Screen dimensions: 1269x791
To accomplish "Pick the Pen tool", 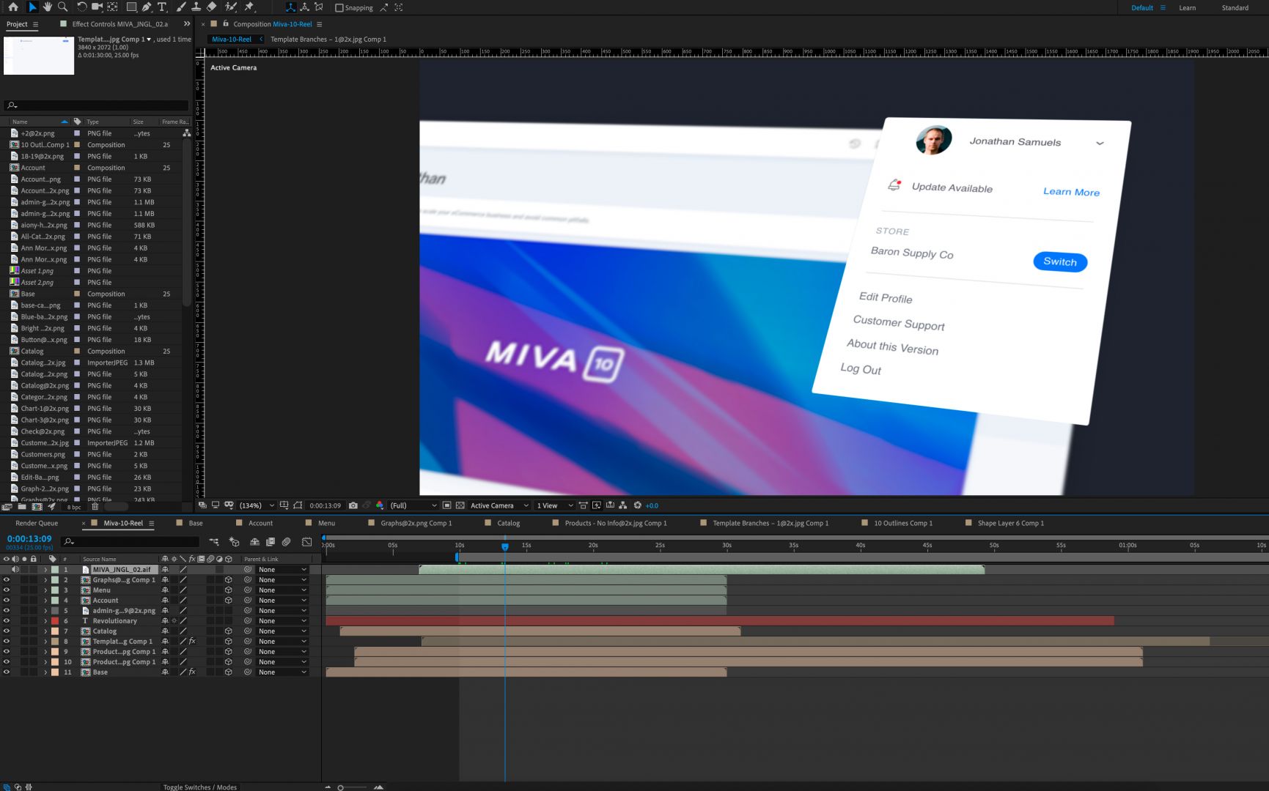I will point(147,7).
